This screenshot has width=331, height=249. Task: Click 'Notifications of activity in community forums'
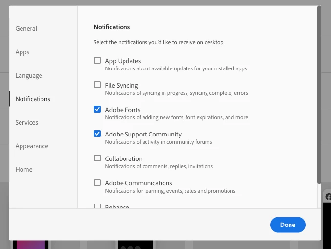pos(159,142)
